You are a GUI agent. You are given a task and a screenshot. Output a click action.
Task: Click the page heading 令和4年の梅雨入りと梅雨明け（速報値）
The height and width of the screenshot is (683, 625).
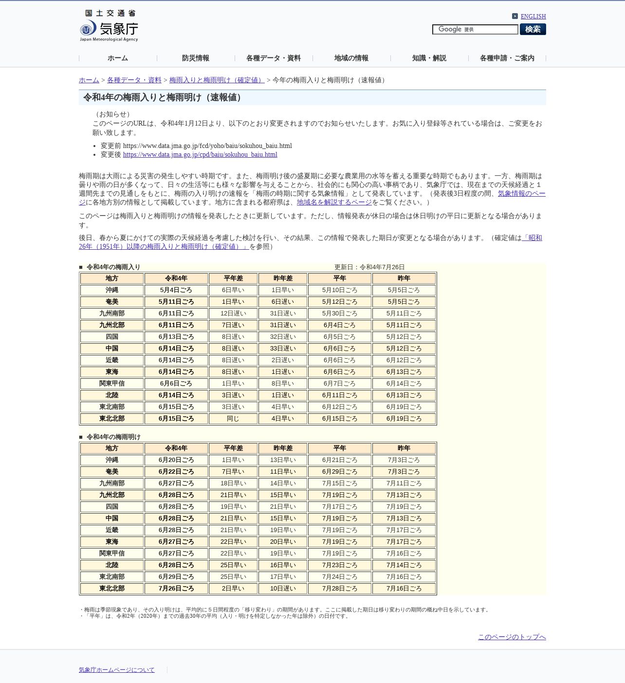point(164,97)
